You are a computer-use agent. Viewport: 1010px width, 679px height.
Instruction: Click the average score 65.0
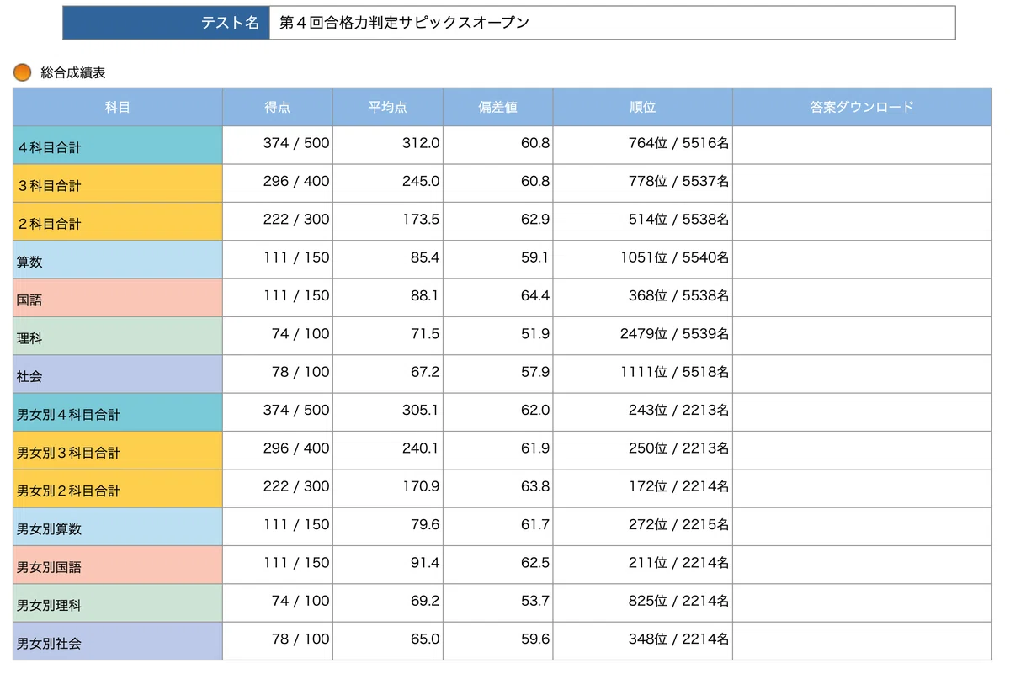coord(425,639)
